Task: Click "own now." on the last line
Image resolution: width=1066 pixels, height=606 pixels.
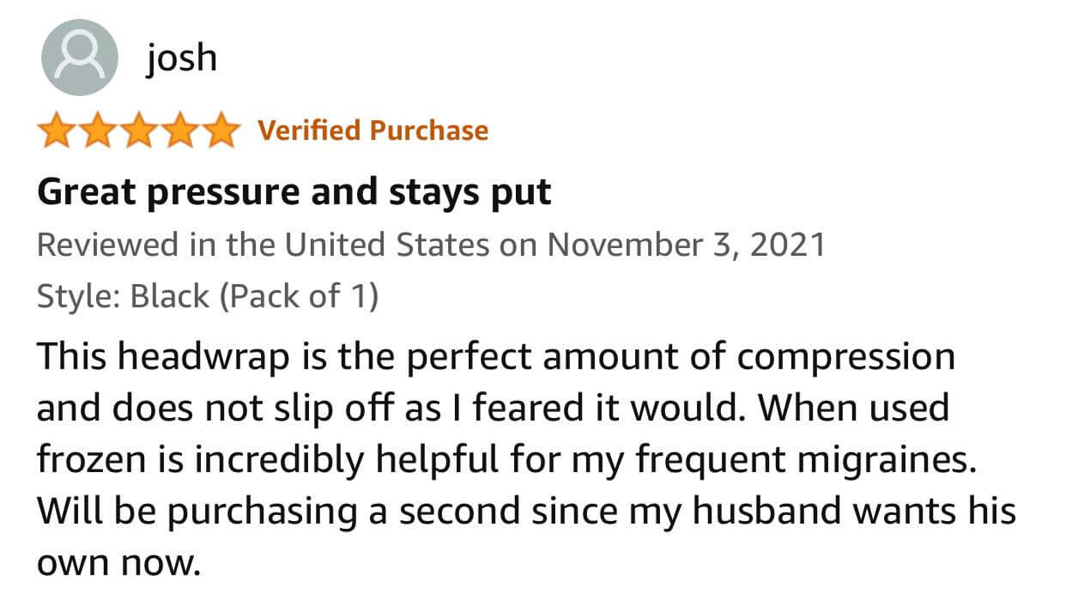Action: tap(118, 564)
